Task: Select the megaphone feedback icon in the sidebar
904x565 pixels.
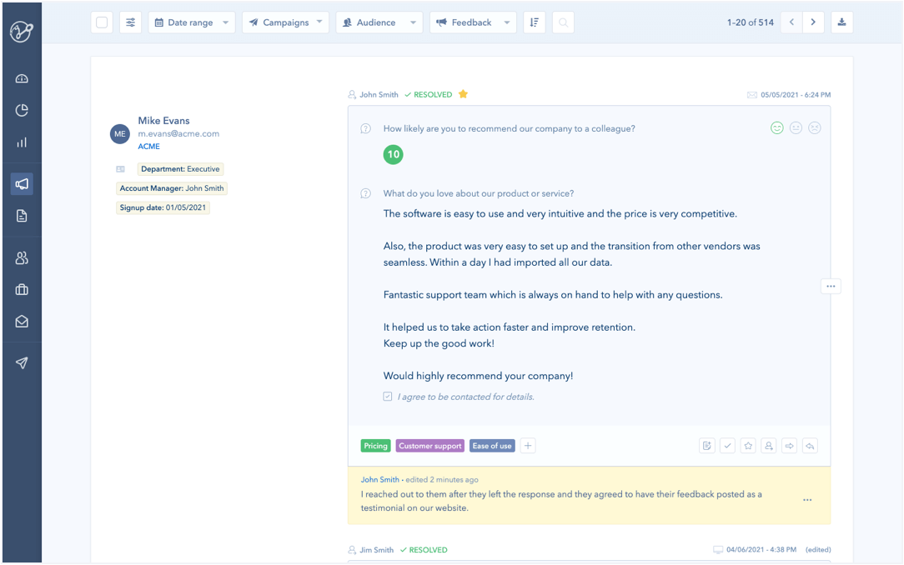Action: pos(22,183)
